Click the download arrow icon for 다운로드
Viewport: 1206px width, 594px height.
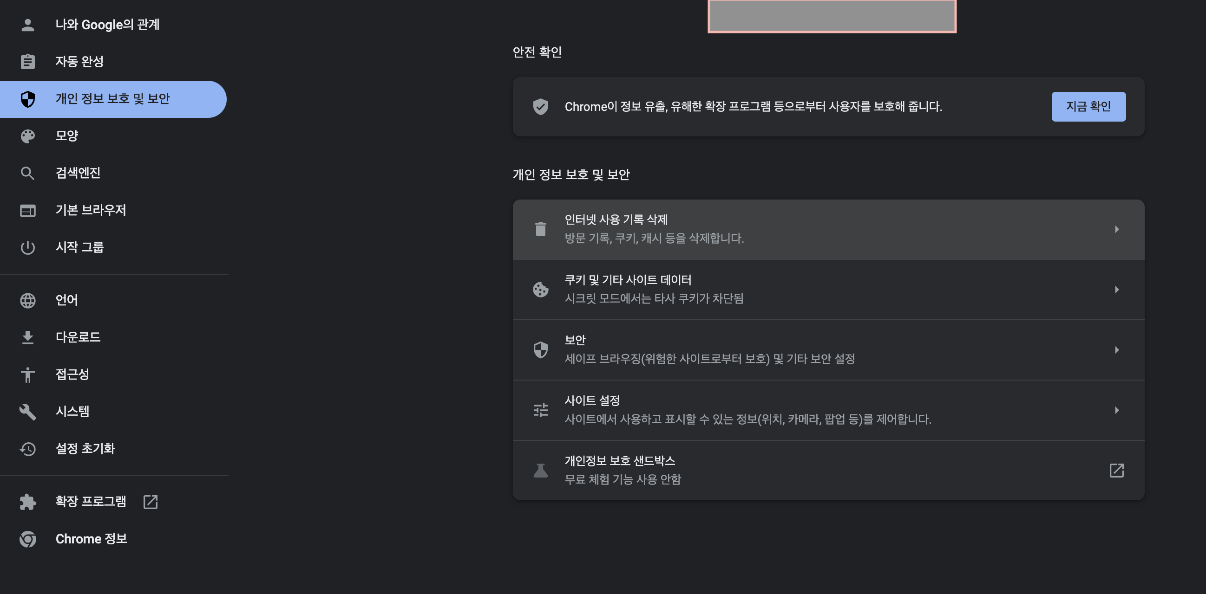(27, 337)
